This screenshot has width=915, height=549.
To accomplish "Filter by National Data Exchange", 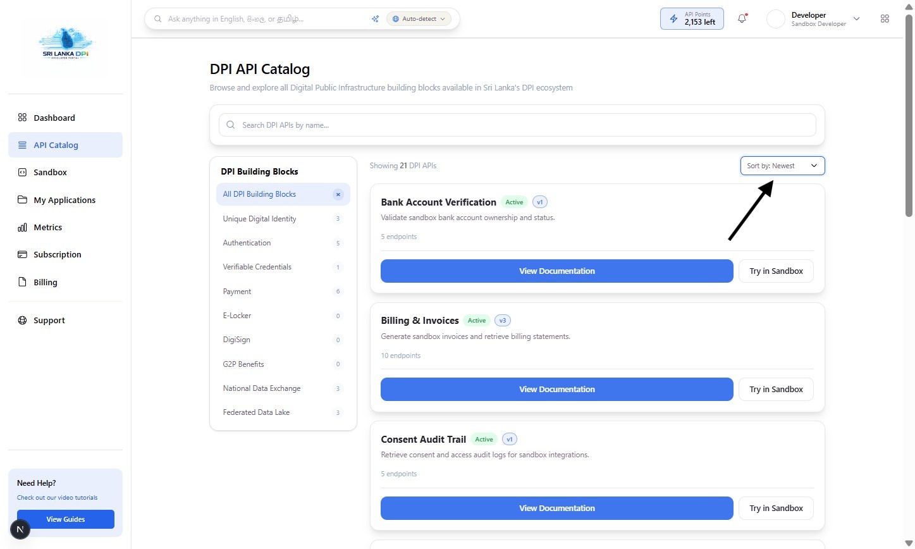I will 283,388.
